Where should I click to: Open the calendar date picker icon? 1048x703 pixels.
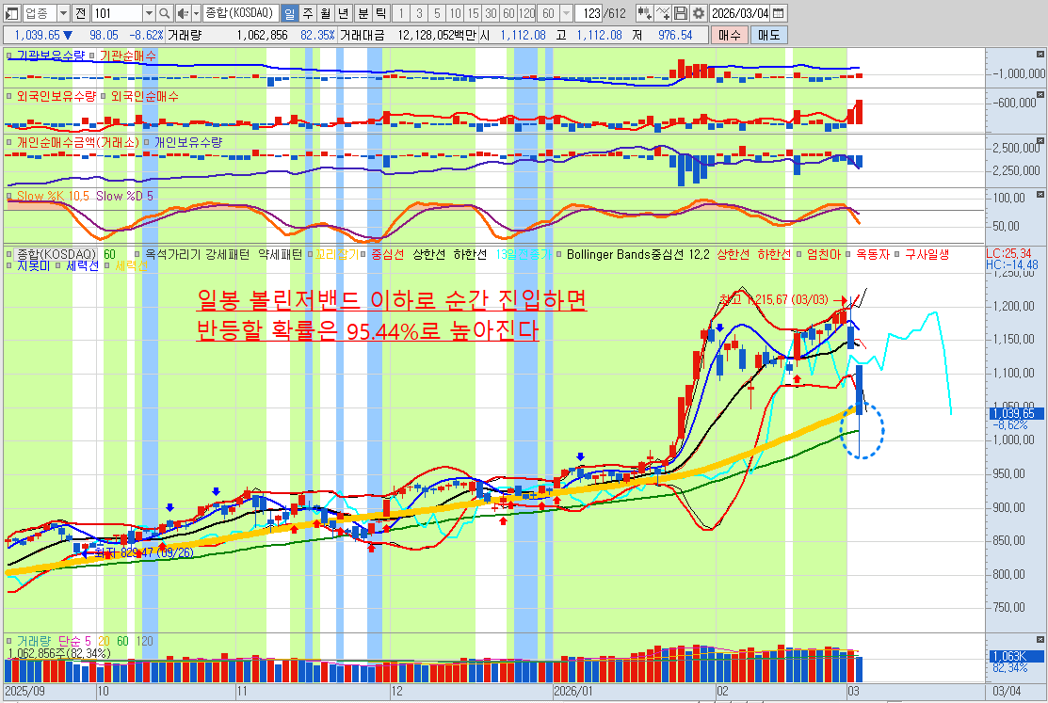tap(778, 13)
